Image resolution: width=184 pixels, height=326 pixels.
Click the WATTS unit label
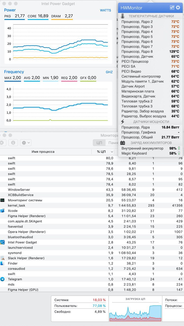pyautogui.click(x=105, y=10)
